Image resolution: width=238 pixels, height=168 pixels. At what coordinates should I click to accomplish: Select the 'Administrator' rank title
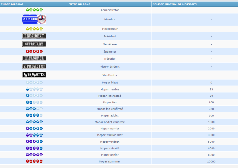[110, 10]
